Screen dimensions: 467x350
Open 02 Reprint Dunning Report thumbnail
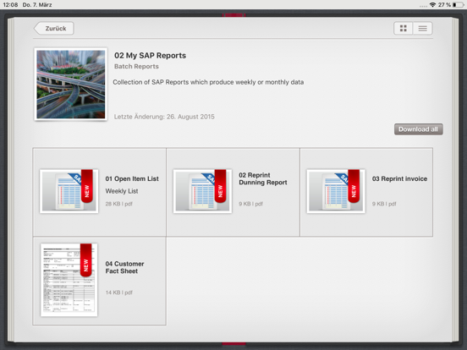(202, 191)
